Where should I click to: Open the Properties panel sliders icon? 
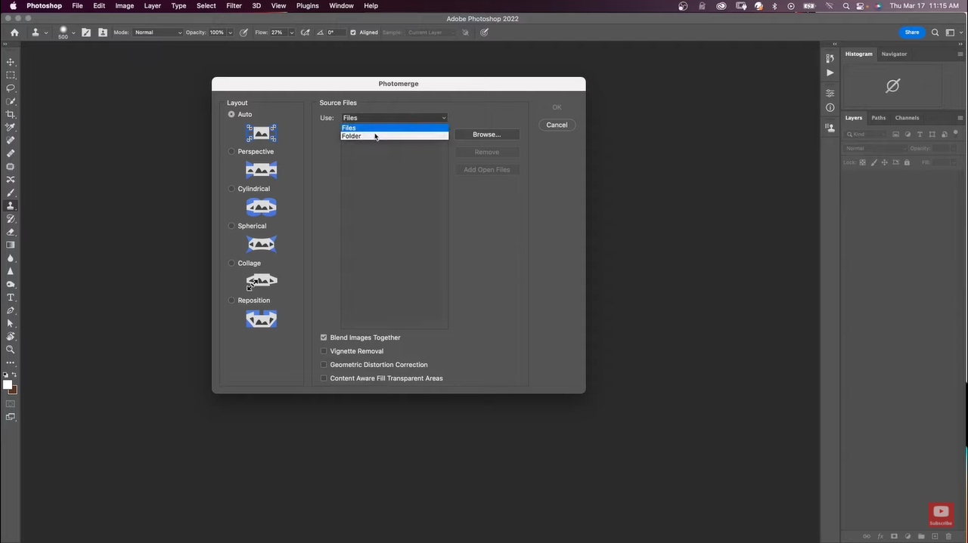click(830, 94)
